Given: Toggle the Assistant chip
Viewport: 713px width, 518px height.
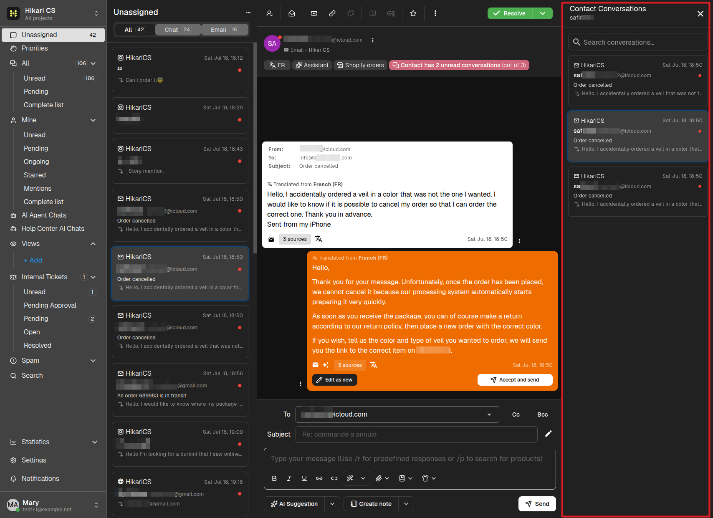Looking at the screenshot, I should pyautogui.click(x=312, y=65).
